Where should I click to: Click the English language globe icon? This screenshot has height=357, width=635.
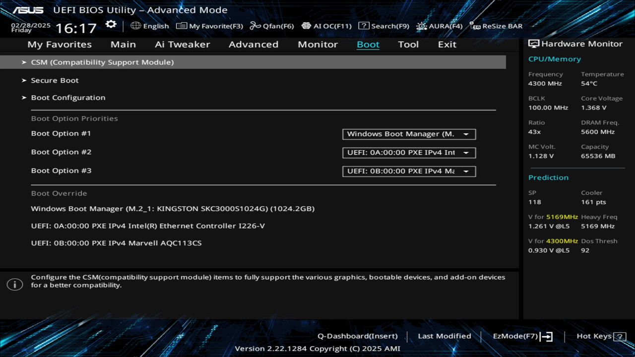pos(136,26)
